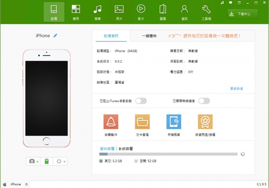Viewport: 269px width, 188px height.
Task: Open the feedback chat bubble icon
Action: point(231,3)
